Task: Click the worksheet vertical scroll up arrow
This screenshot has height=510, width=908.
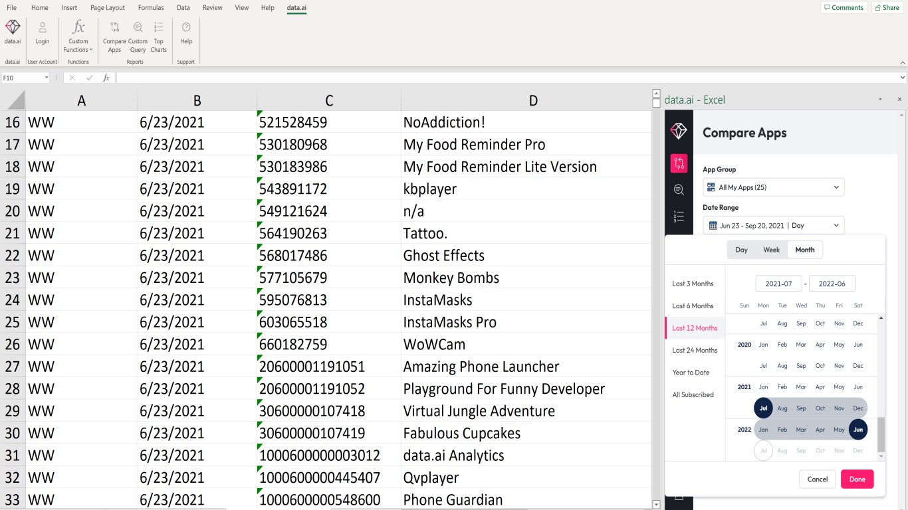Action: click(x=657, y=94)
